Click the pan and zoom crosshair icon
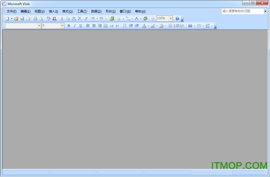 [x=153, y=18]
